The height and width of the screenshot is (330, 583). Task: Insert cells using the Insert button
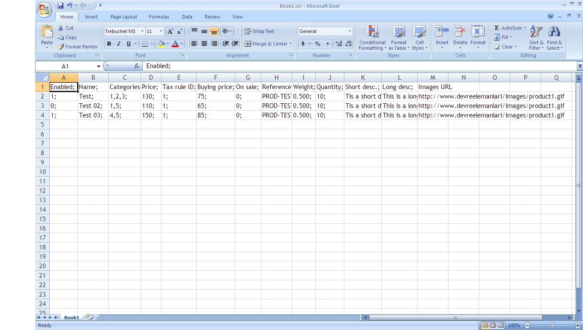tap(442, 38)
